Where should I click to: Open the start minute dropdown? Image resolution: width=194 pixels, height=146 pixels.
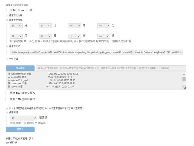(103, 26)
